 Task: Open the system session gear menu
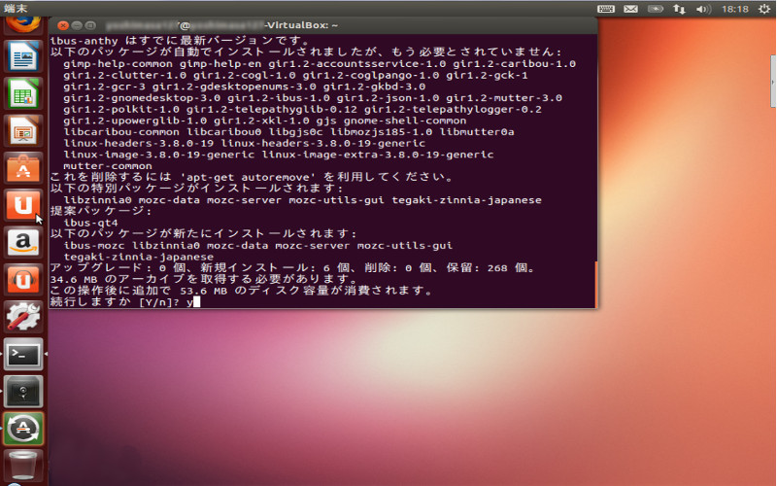tap(764, 9)
